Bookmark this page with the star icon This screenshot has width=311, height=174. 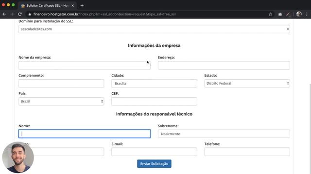(270, 14)
